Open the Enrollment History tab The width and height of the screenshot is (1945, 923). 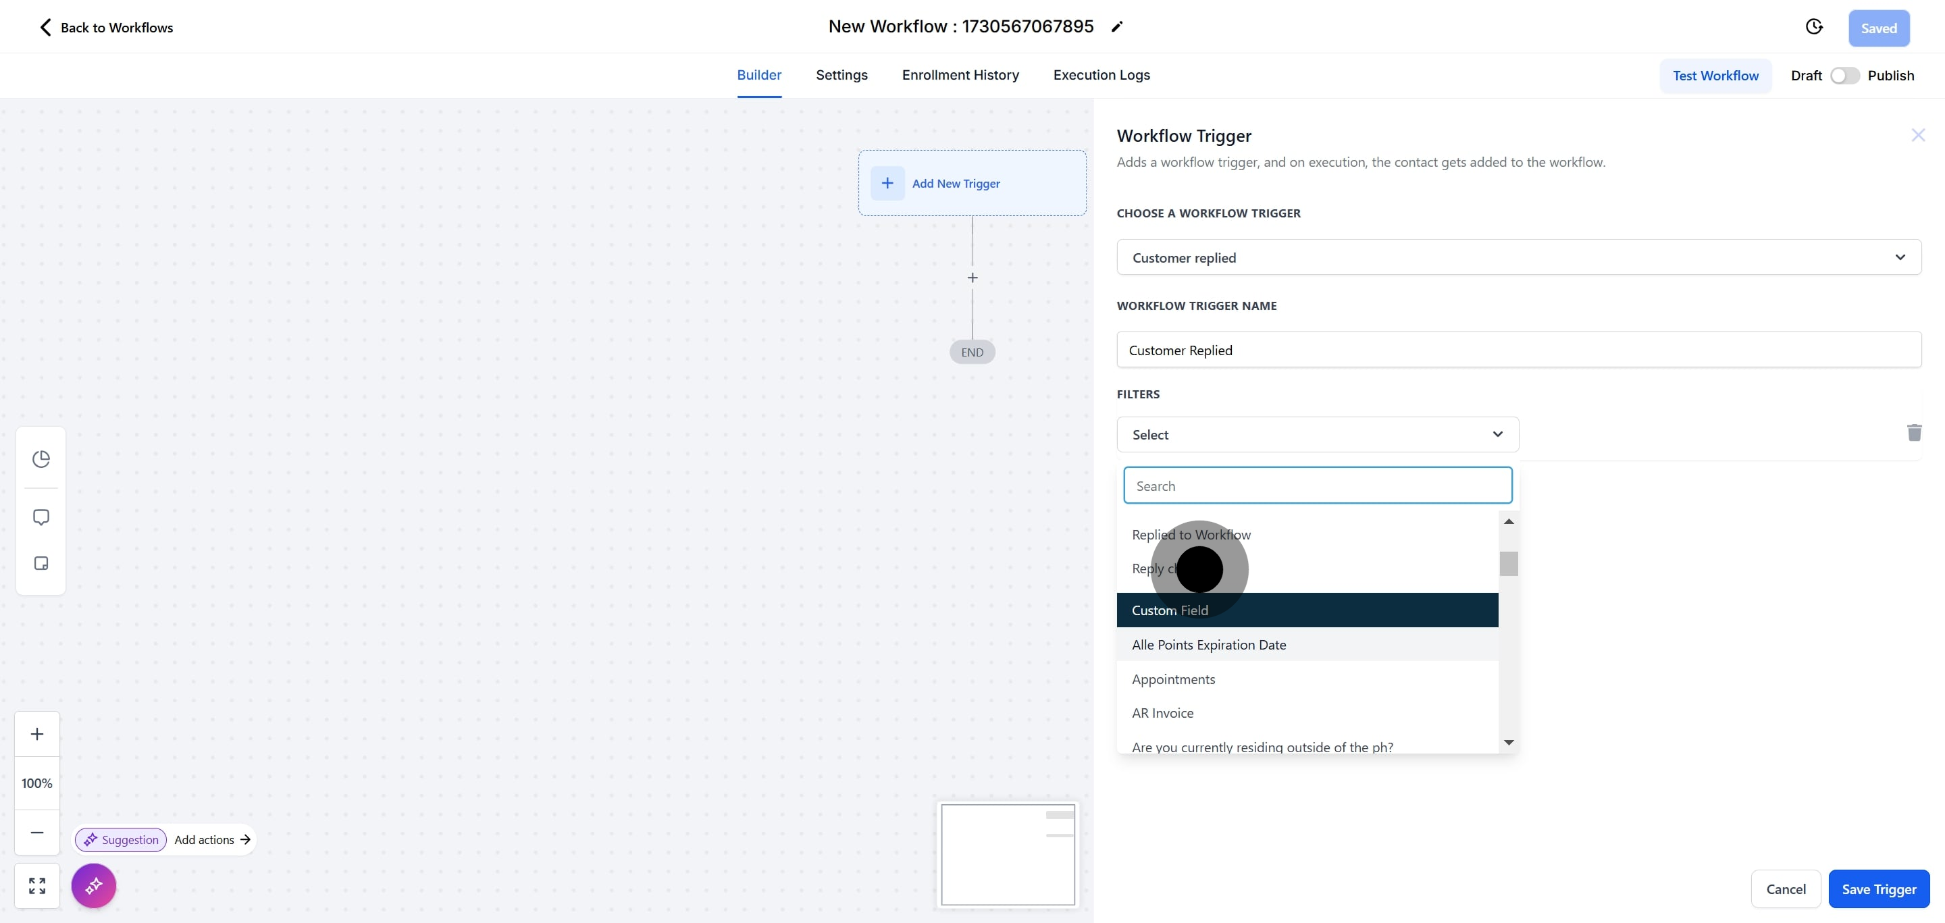[960, 75]
